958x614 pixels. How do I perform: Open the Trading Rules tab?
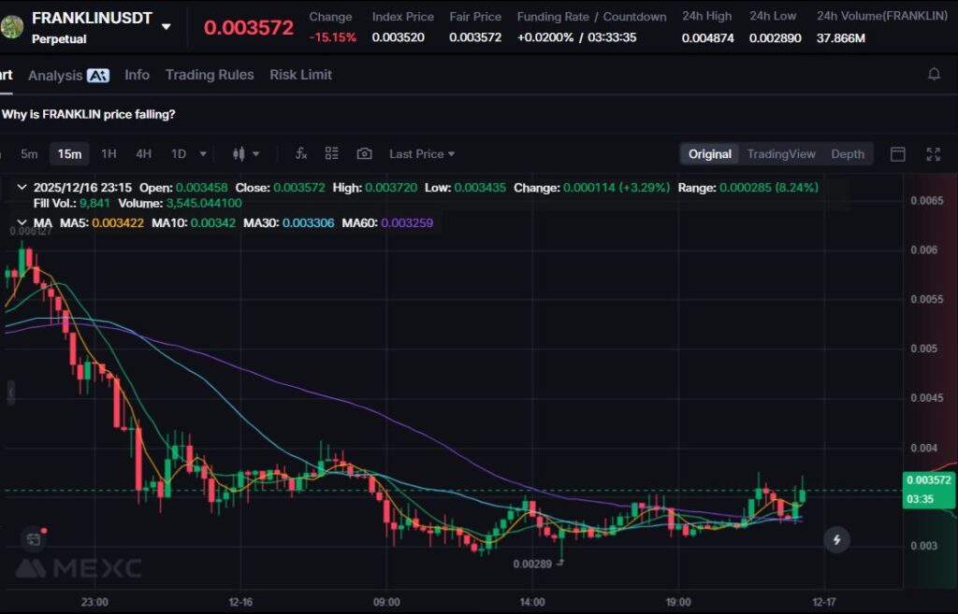click(x=210, y=75)
